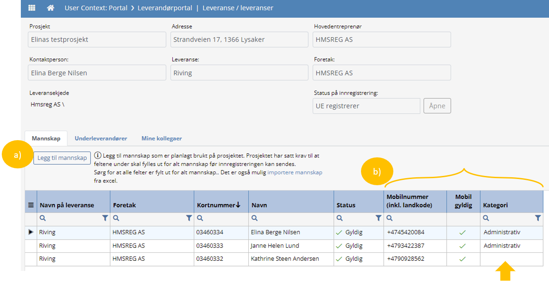The image size is (549, 282).
Task: Select Elina Berge Nilsen's row via the row marker
Action: coord(30,232)
